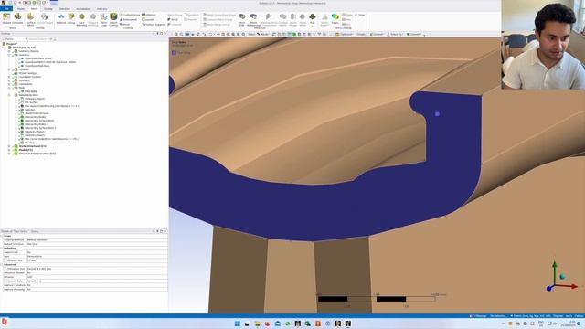The image size is (585, 329).
Task: Insert a Weld control
Action: pos(173,19)
